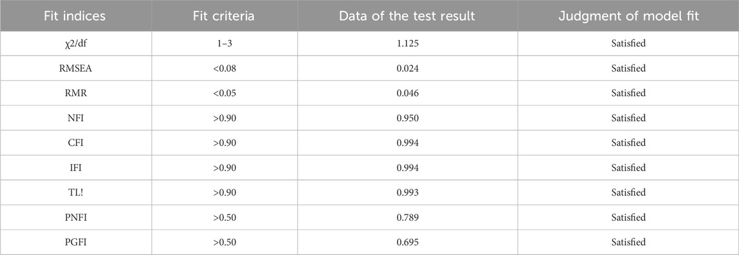This screenshot has height=255, width=739.
Task: Select the 1.125 test result value
Action: tap(408, 43)
